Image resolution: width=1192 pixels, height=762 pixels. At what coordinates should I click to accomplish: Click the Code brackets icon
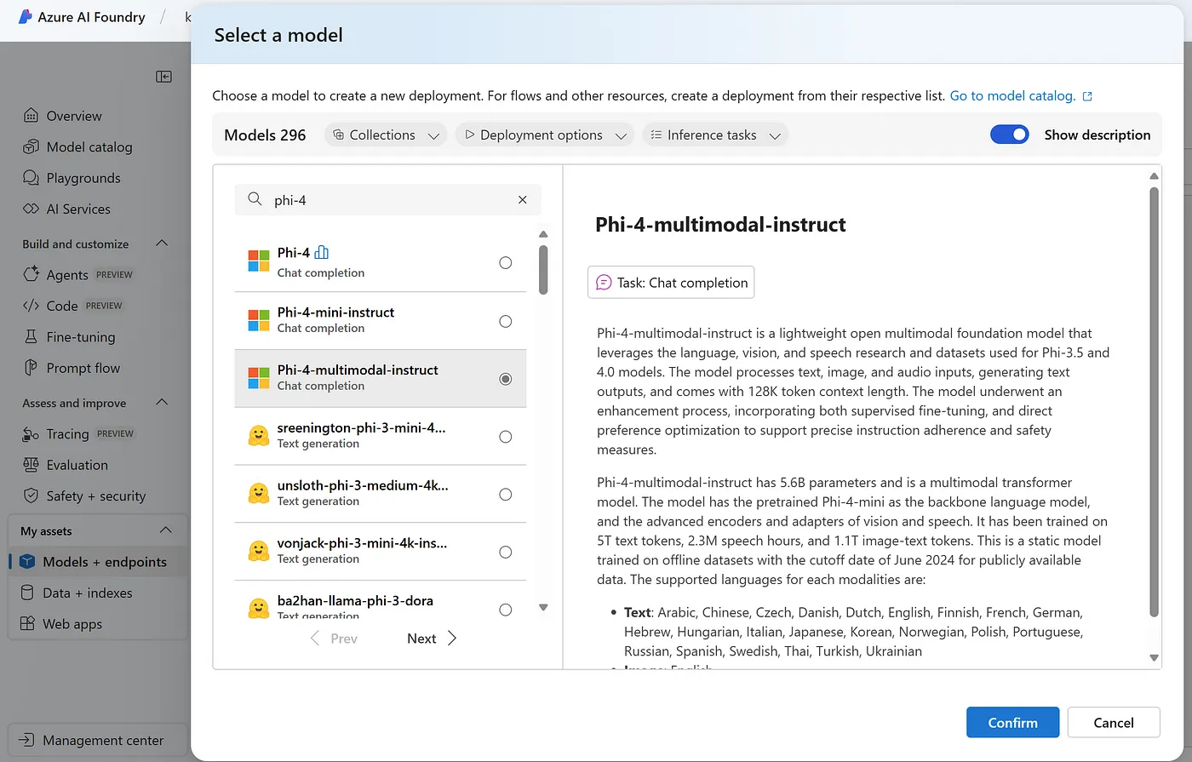tap(31, 306)
